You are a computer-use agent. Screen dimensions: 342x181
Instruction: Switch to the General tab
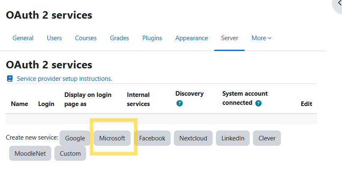pos(23,38)
